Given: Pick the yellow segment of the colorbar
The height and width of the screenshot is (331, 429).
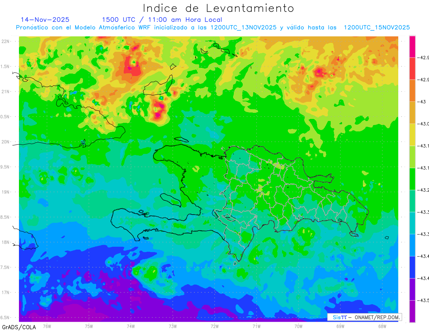Looking at the screenshot, I should click(x=412, y=135).
